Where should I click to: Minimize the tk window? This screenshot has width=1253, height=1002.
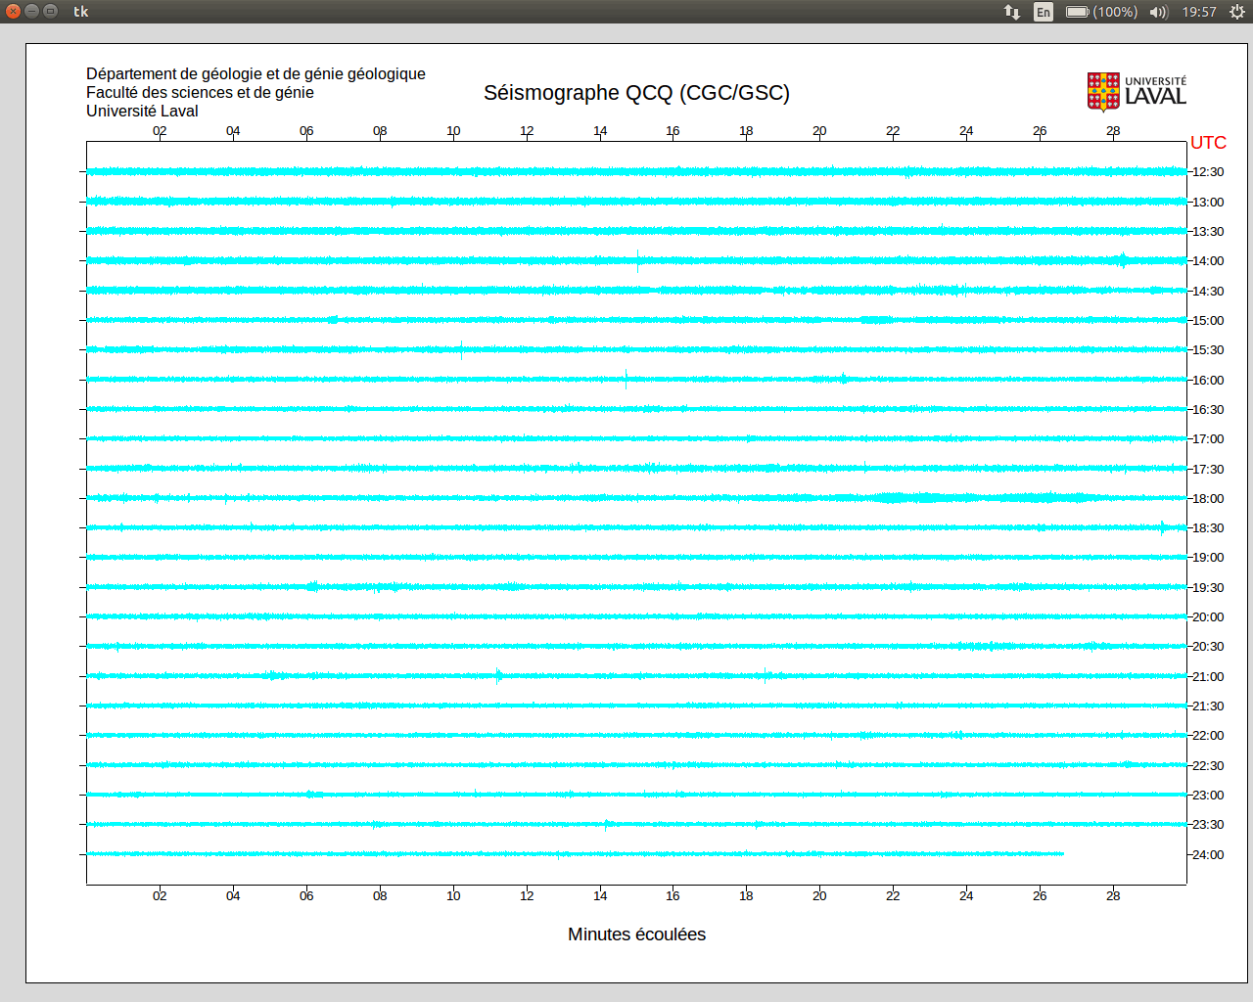pos(32,12)
